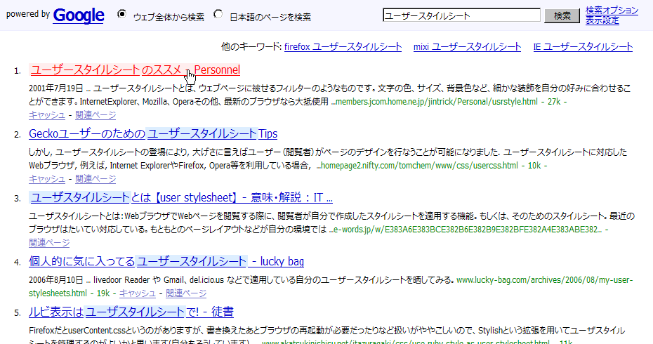Click the www.lucky-bag.com URL text in result four

tap(544, 280)
